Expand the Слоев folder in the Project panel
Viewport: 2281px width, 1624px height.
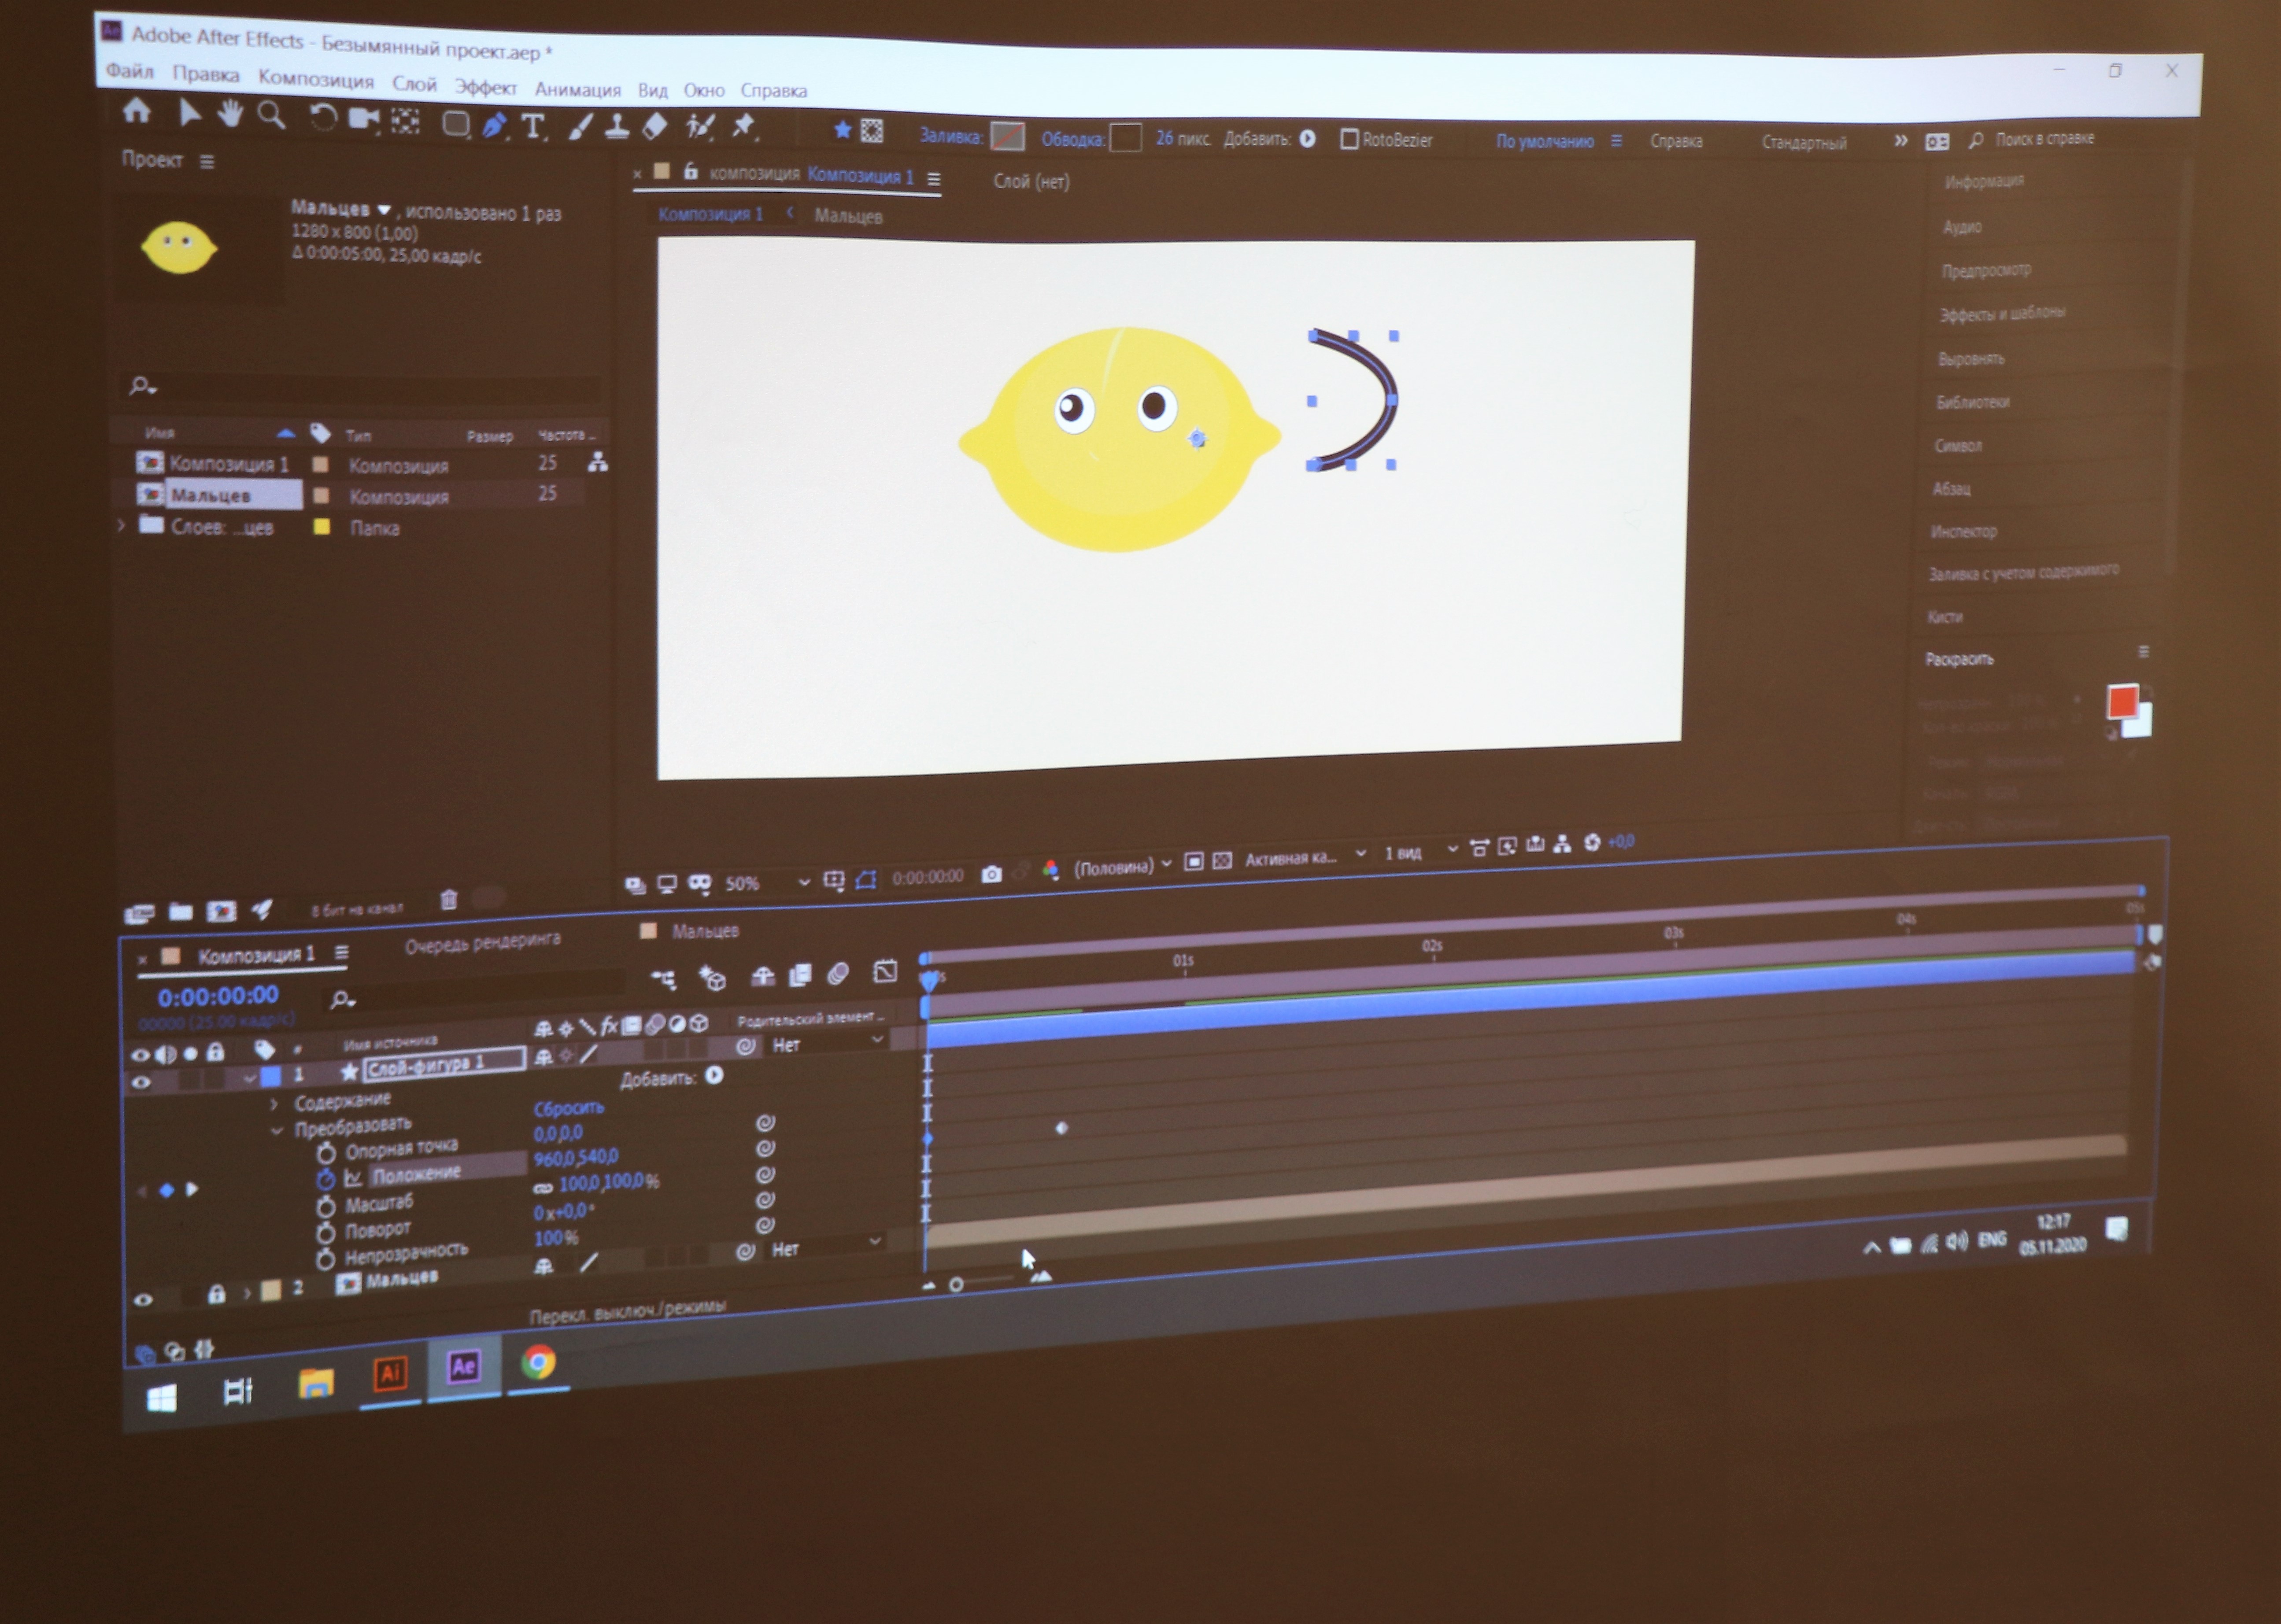click(x=122, y=525)
